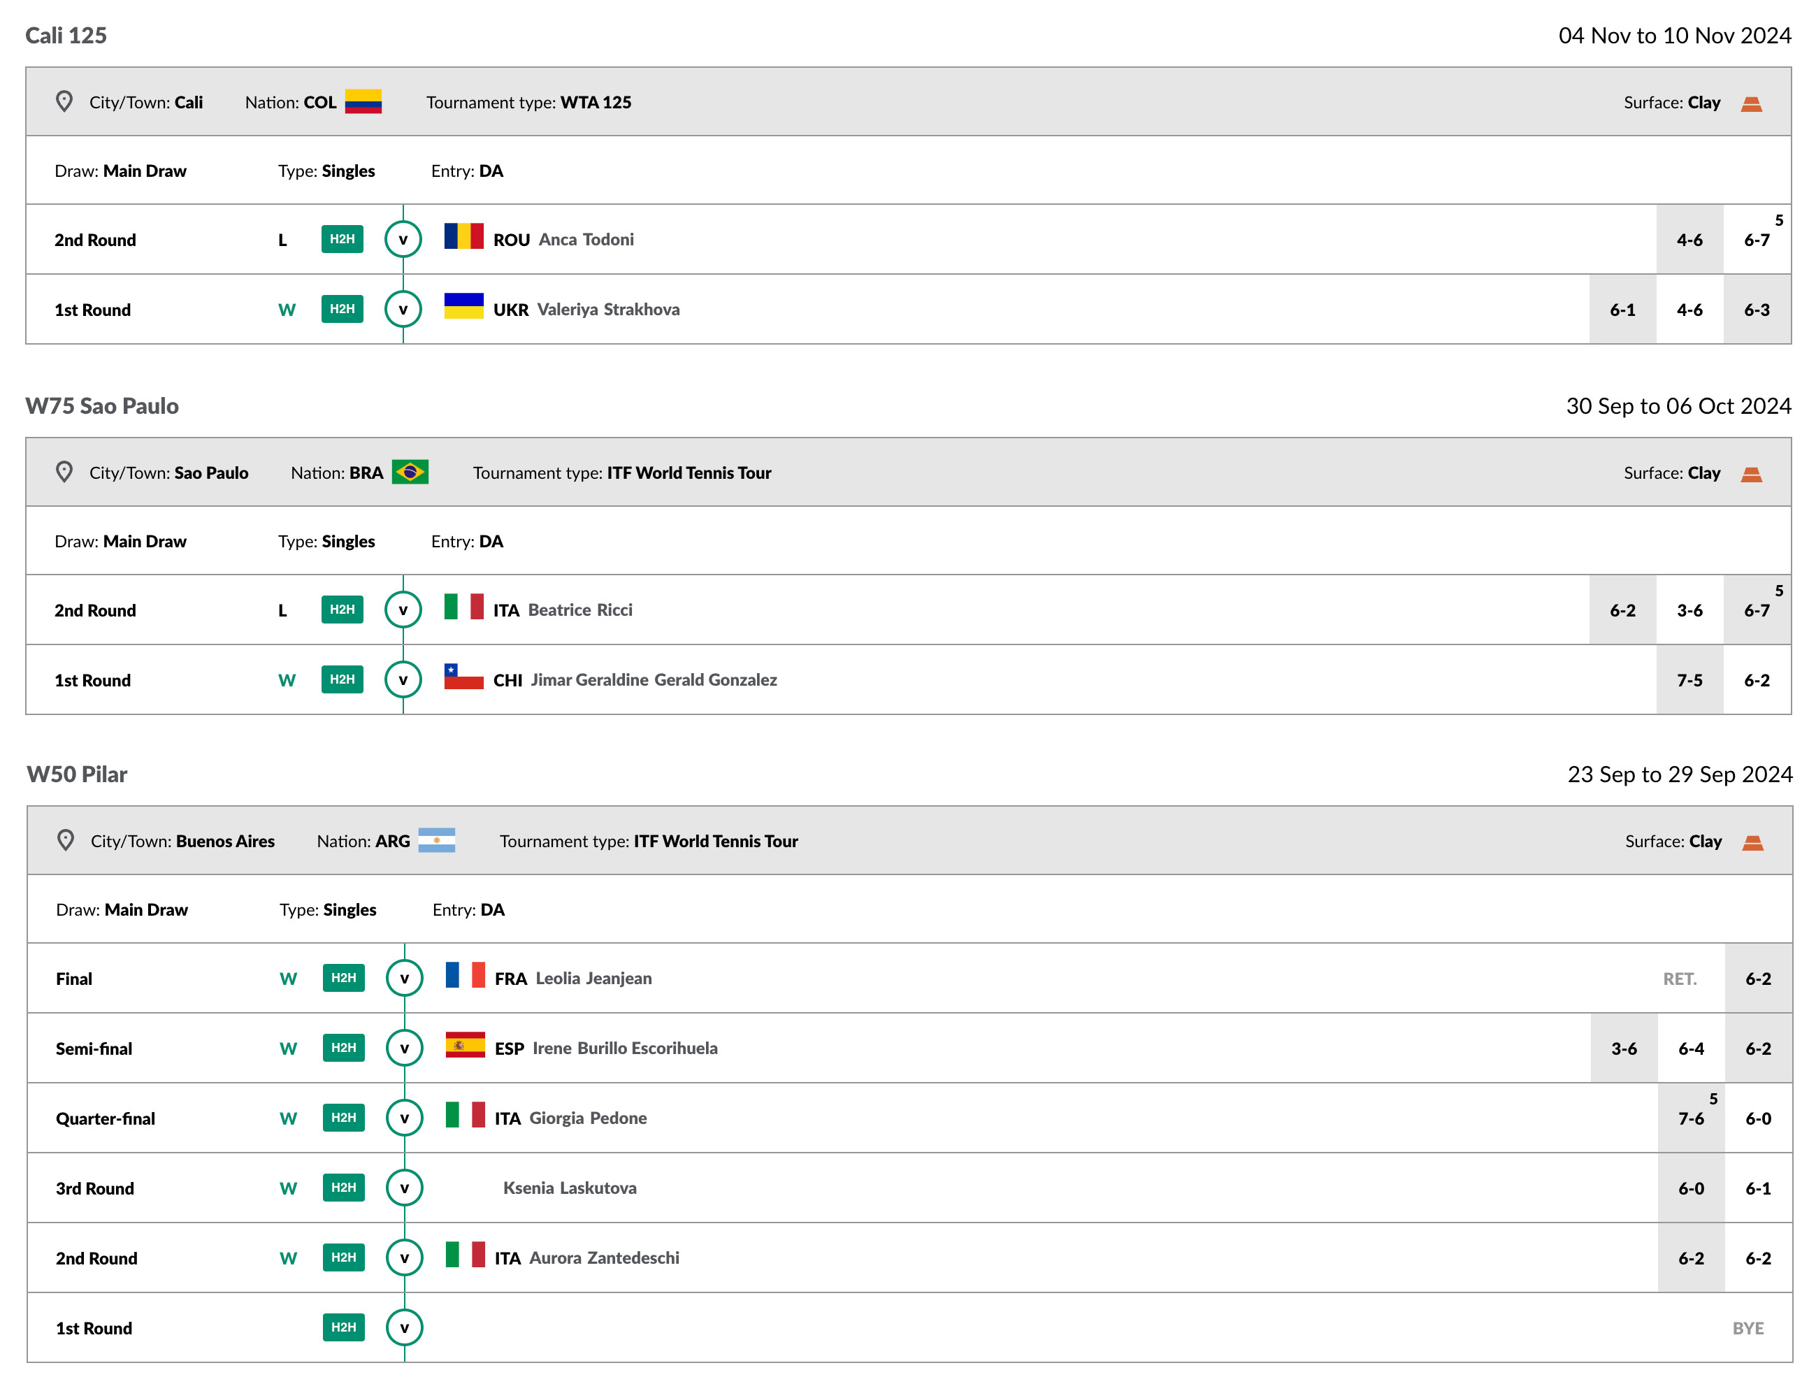Viewport: 1816px width, 1384px height.
Task: Click the Colombia flag icon
Action: click(x=362, y=101)
